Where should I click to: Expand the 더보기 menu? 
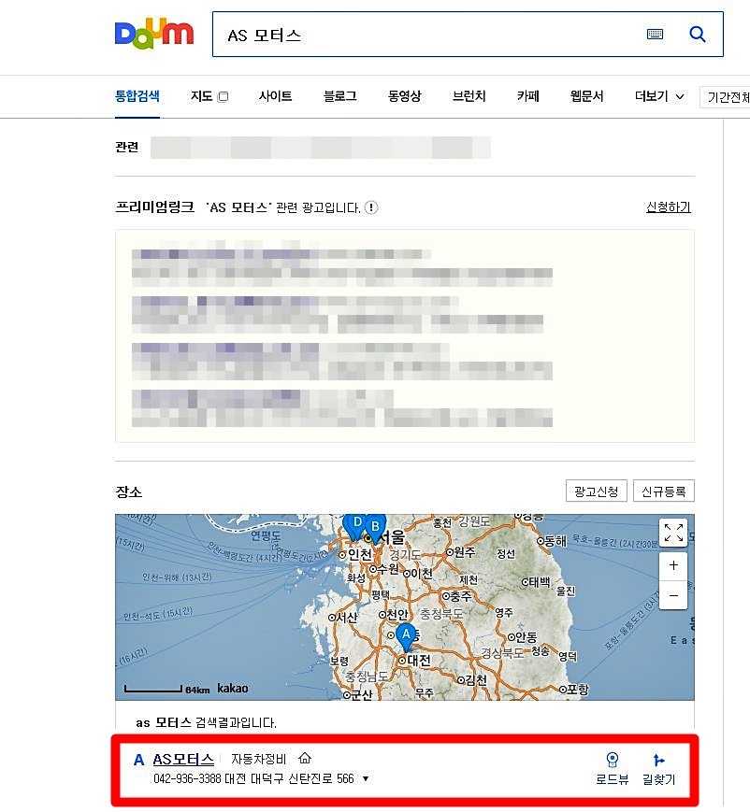point(659,96)
